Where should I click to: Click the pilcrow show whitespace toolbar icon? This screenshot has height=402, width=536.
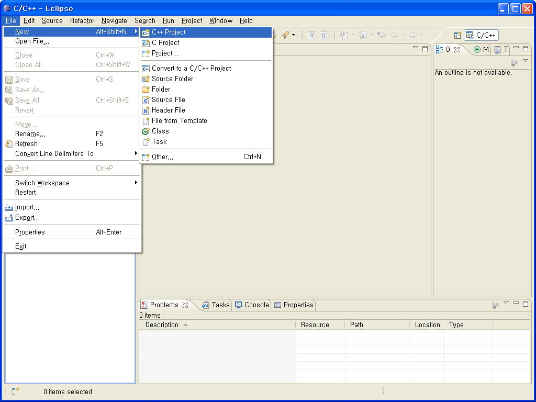coord(323,35)
